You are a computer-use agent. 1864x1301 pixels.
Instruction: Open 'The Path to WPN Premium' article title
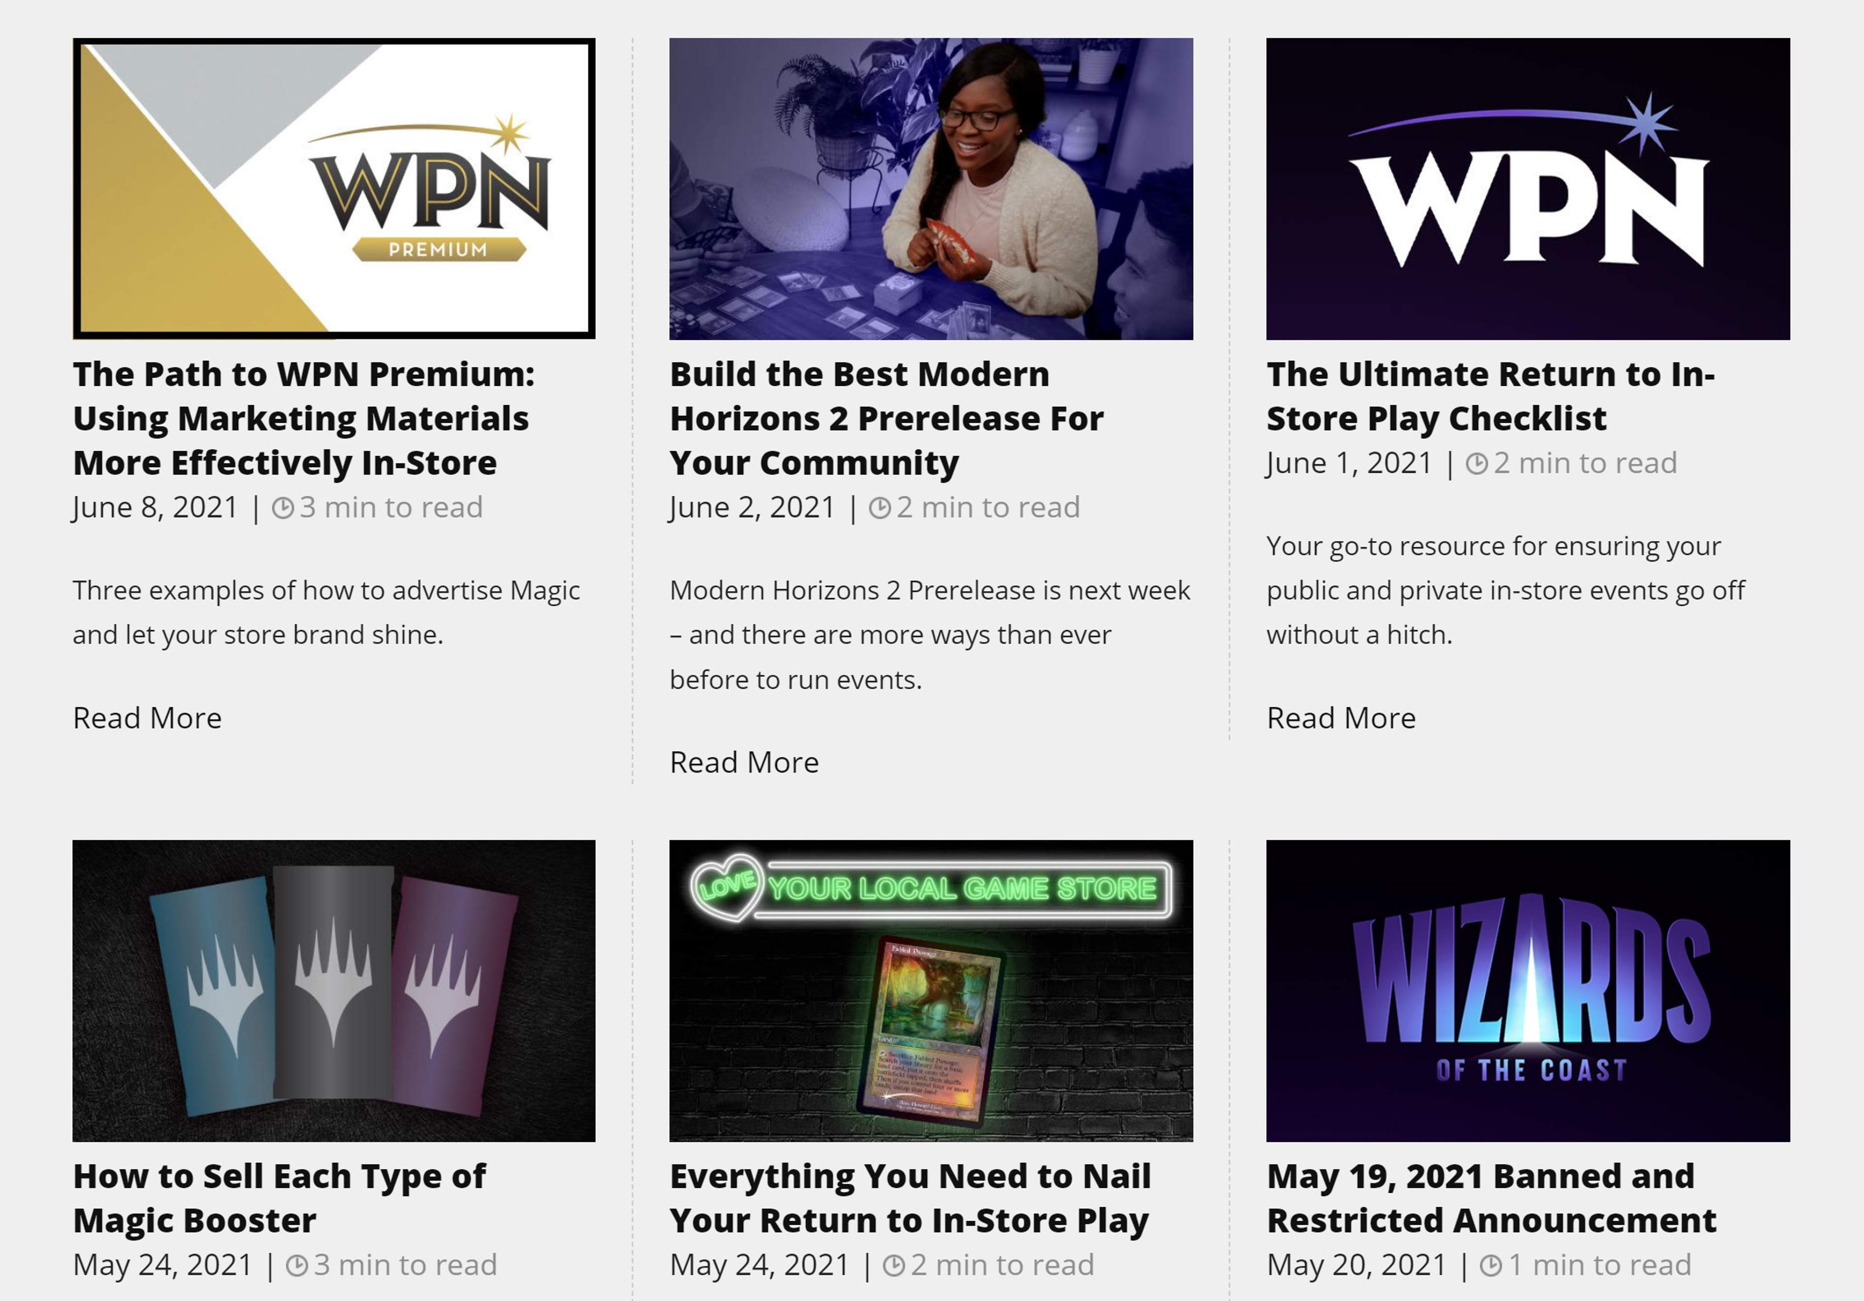(304, 418)
